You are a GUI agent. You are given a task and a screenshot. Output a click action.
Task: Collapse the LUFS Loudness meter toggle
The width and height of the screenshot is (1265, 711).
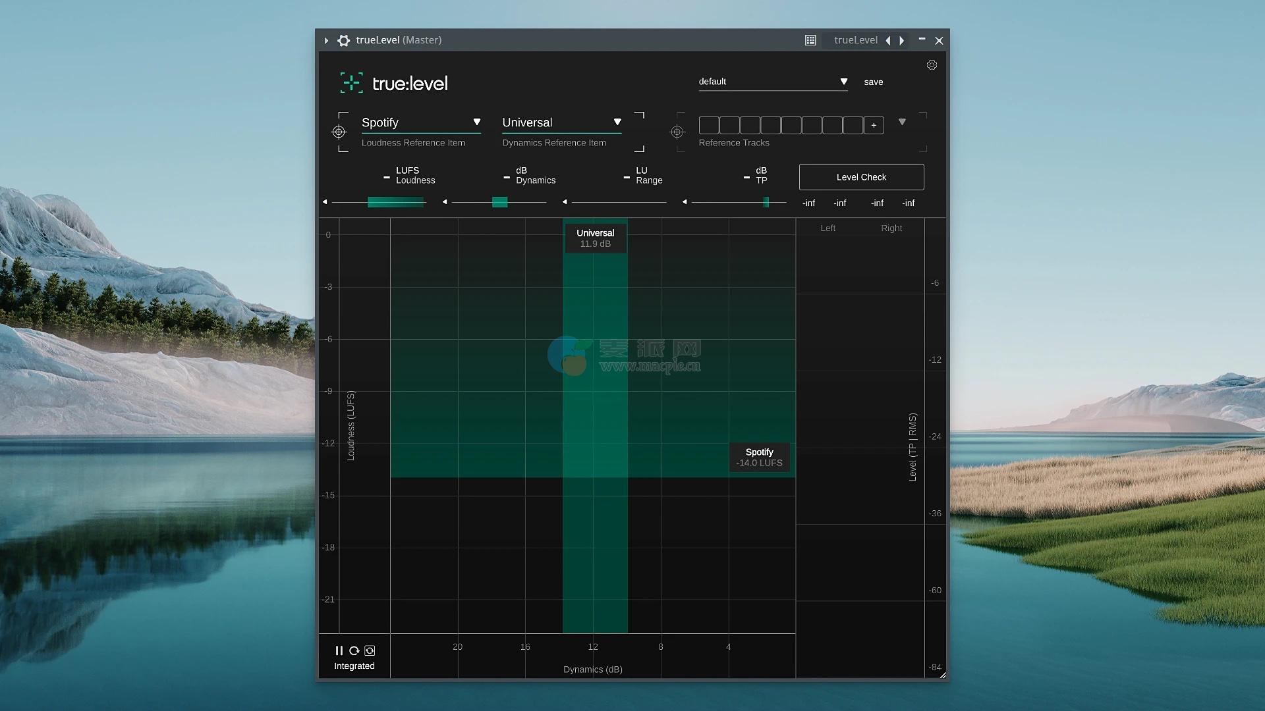[x=387, y=178]
